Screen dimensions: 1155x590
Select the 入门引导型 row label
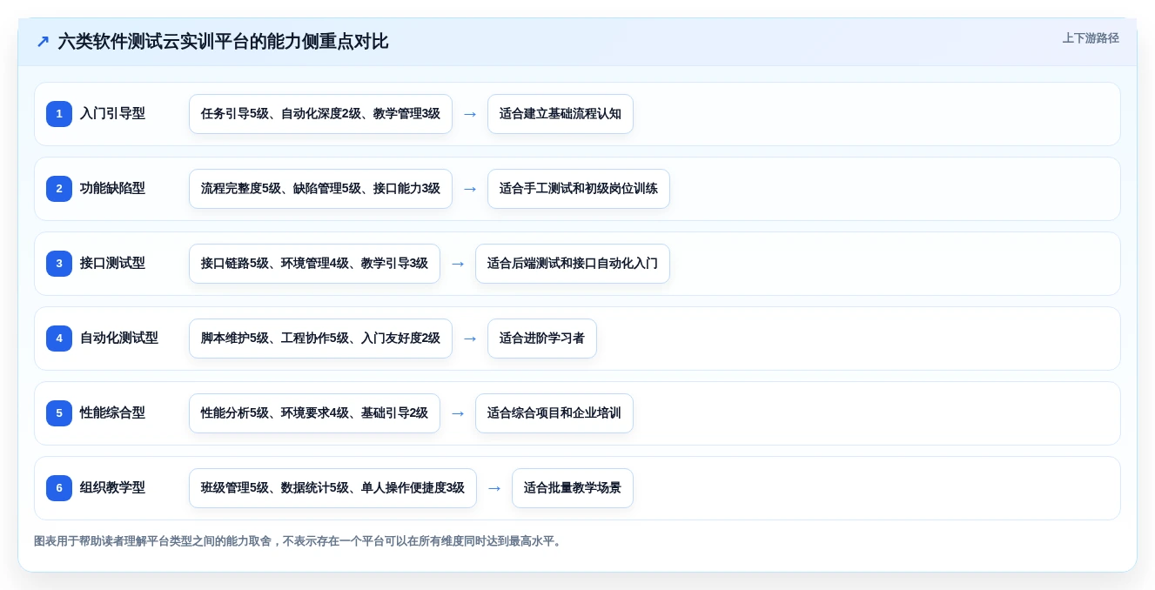coord(112,114)
